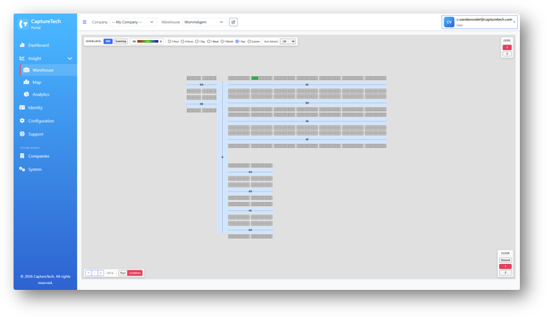The height and width of the screenshot is (317, 547).
Task: Click aisle label AA
Action: (250, 172)
